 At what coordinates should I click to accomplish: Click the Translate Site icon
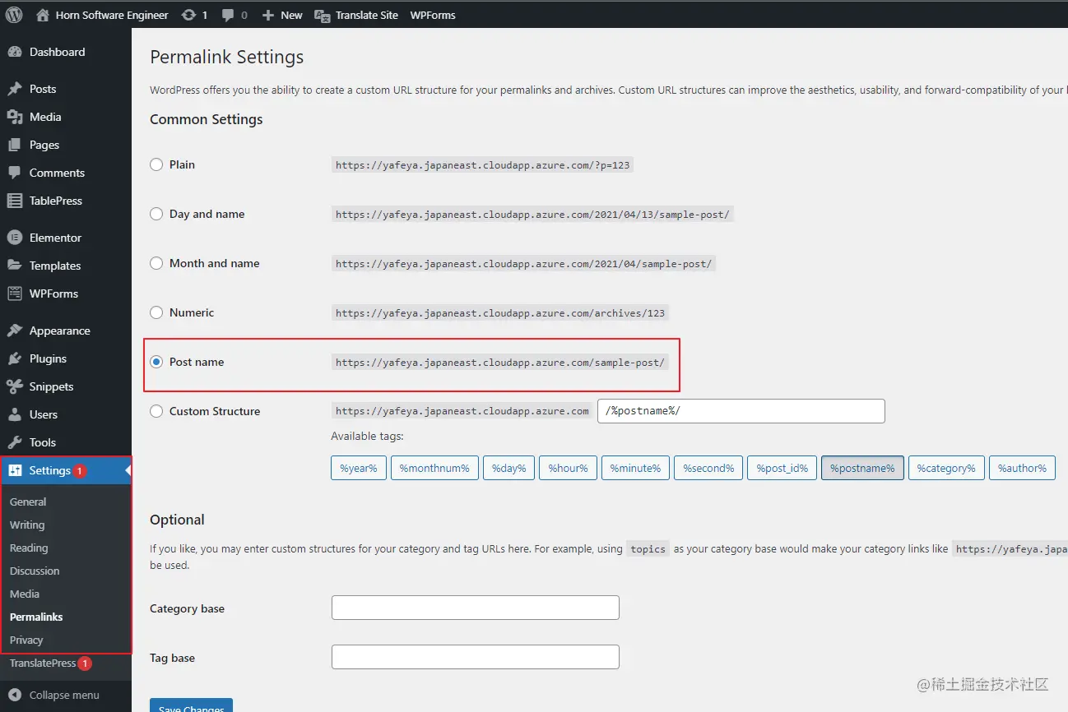pyautogui.click(x=323, y=16)
